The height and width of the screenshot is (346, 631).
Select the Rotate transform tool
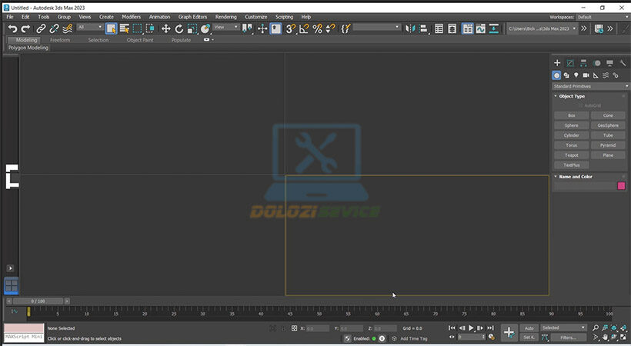coord(179,28)
